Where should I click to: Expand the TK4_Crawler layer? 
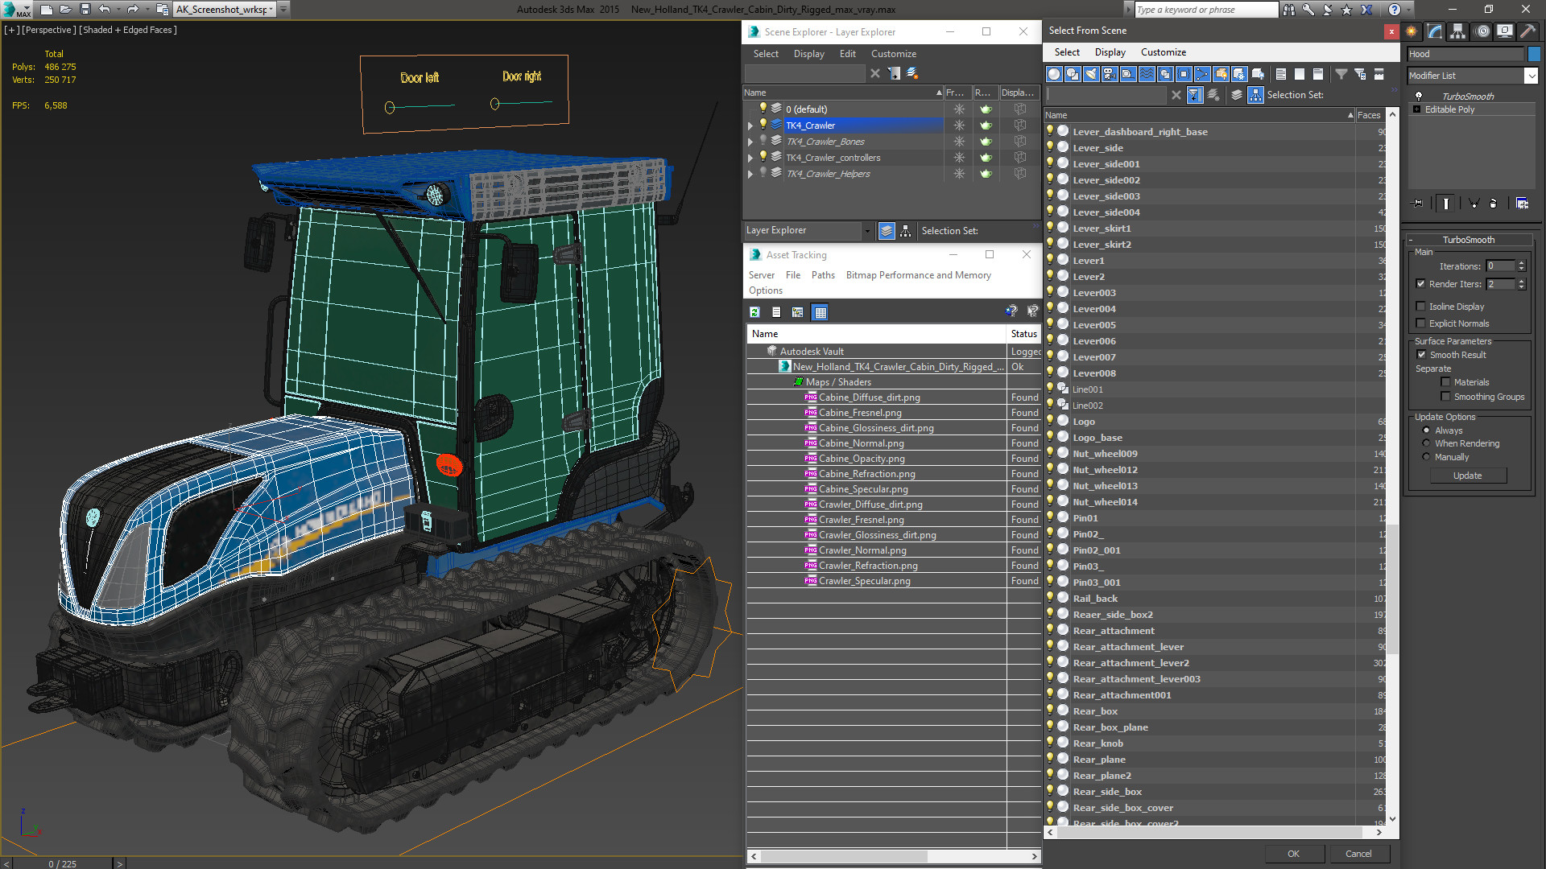[x=750, y=126]
